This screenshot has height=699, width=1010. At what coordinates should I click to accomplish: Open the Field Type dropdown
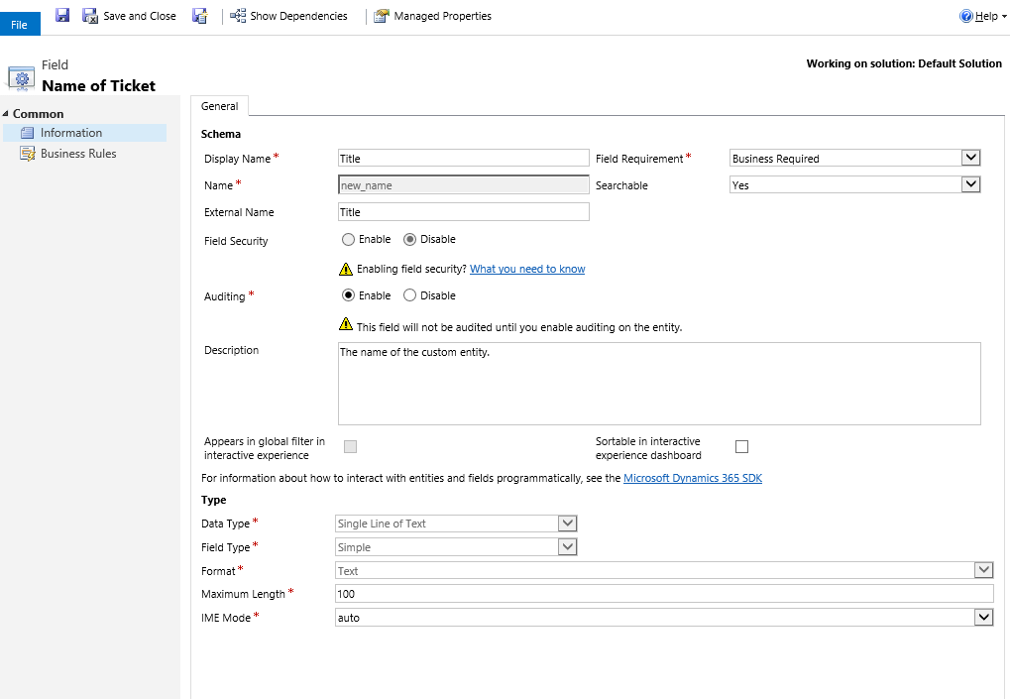(456, 547)
